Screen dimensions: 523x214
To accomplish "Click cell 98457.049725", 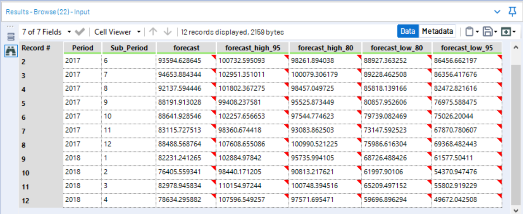I will point(325,88).
